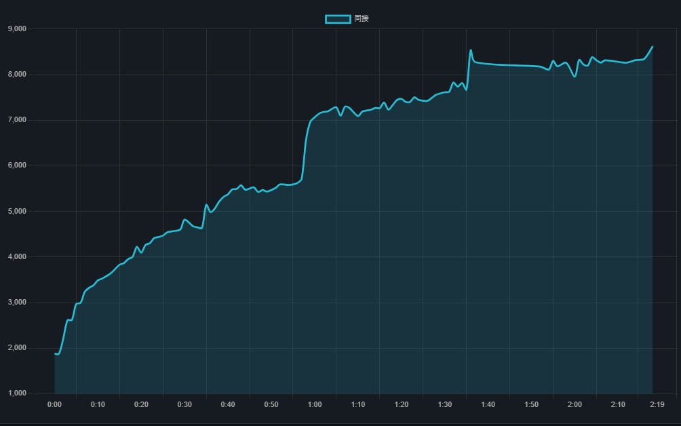Click the line's final point at 2:19
This screenshot has width=681, height=426.
pos(653,46)
